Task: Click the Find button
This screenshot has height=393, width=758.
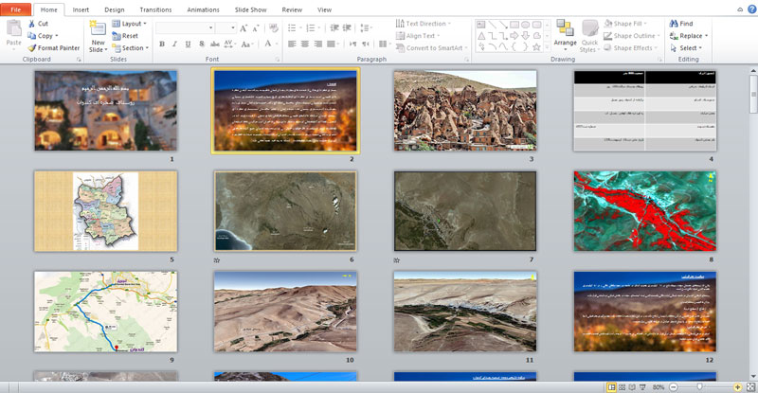Action: tap(680, 24)
